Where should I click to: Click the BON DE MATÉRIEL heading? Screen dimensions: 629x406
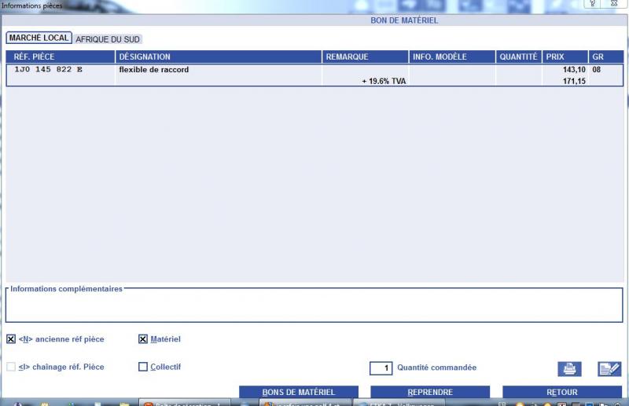[404, 20]
